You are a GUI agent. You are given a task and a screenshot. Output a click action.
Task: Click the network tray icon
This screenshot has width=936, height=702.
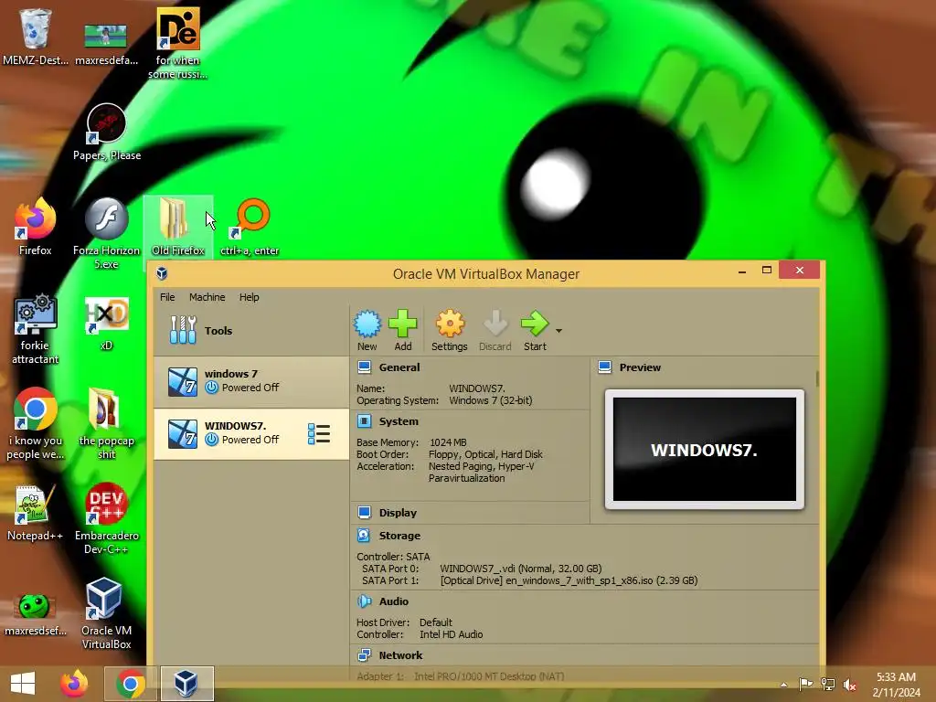click(828, 684)
